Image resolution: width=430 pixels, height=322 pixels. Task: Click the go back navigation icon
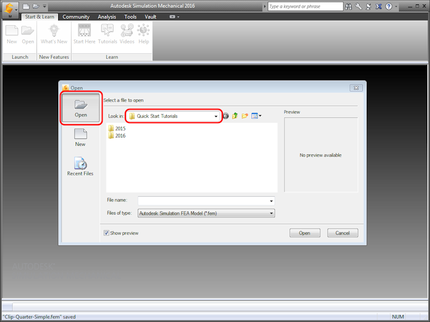click(x=226, y=116)
